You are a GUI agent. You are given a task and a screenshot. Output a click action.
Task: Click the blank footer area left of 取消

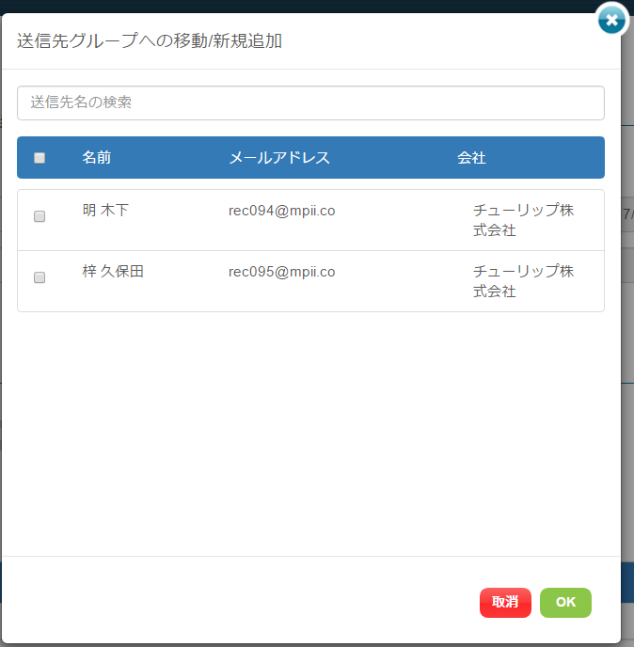[235, 602]
